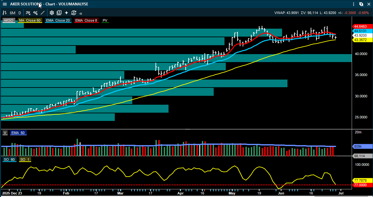This screenshot has width=373, height=197.
Task: Open the three-dot window options menu
Action: pyautogui.click(x=354, y=4)
